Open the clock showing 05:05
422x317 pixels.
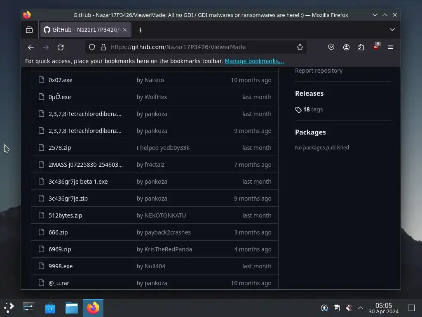tap(384, 308)
